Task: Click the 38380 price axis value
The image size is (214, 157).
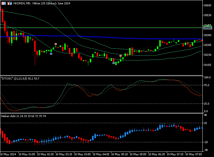Action: tap(207, 35)
